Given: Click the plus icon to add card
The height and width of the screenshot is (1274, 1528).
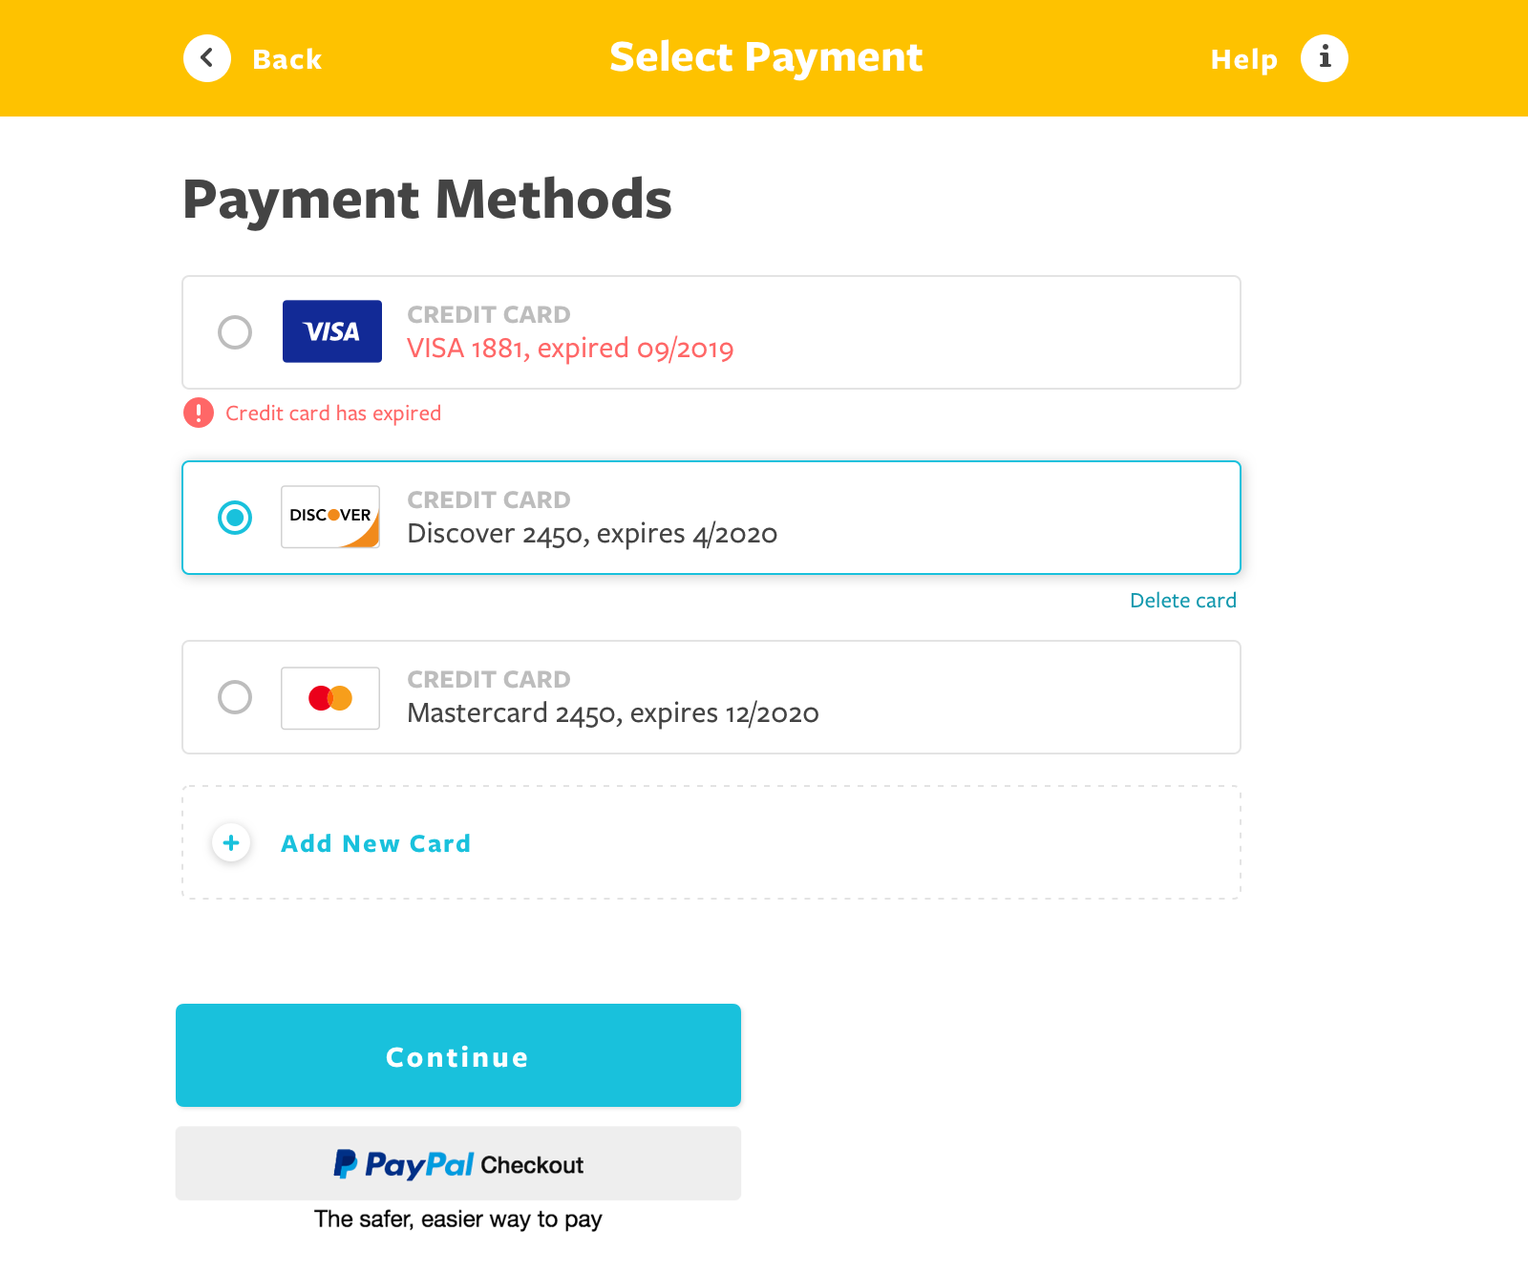Looking at the screenshot, I should [x=231, y=842].
